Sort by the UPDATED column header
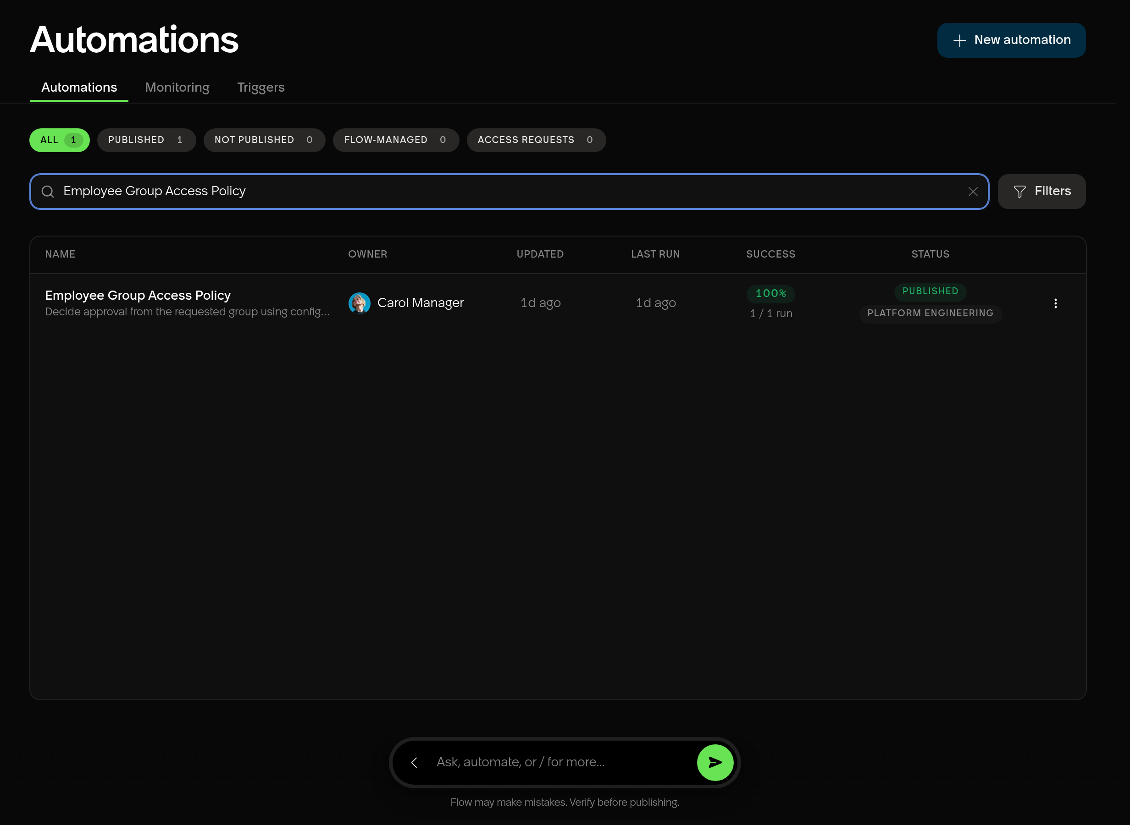Viewport: 1130px width, 825px height. coord(540,254)
